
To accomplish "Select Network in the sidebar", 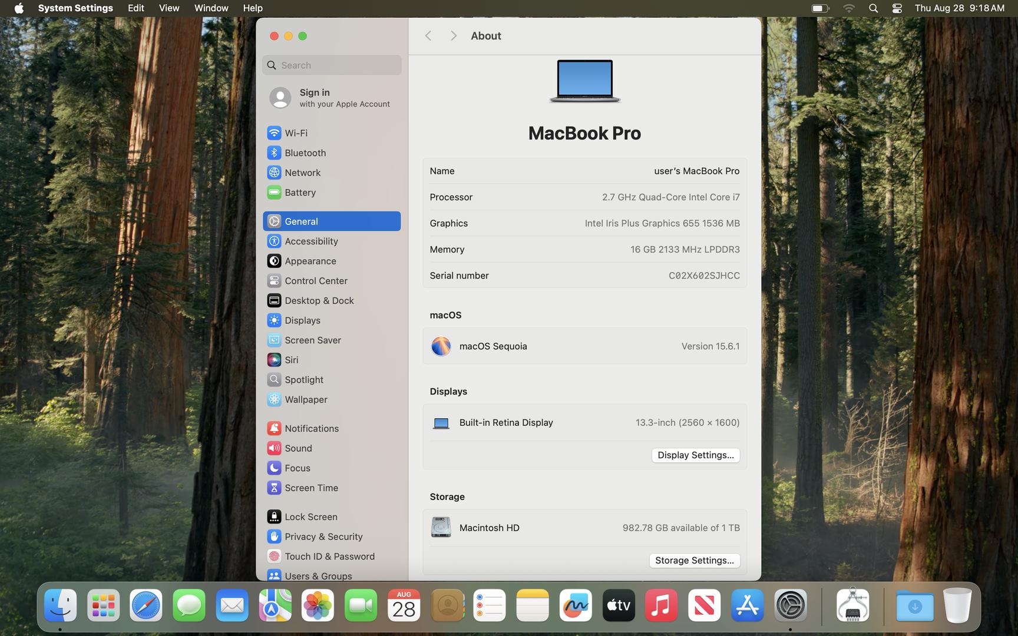I will (x=332, y=173).
